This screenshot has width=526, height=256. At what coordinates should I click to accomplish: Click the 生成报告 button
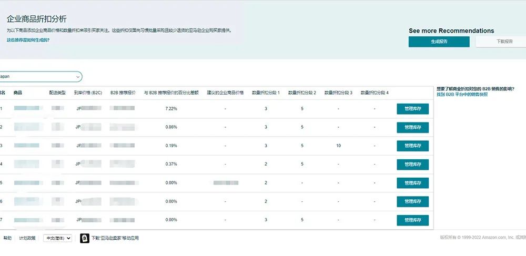pyautogui.click(x=439, y=42)
